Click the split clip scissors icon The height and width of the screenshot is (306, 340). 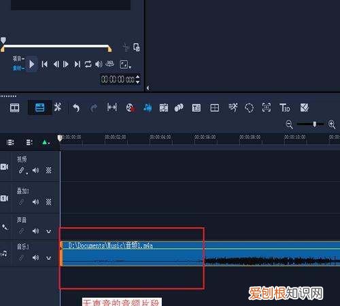(x=126, y=47)
